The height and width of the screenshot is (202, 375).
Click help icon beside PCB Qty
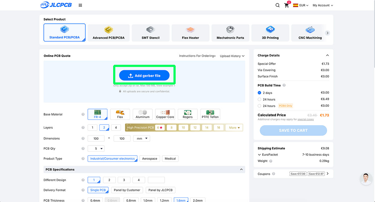[x=83, y=149]
